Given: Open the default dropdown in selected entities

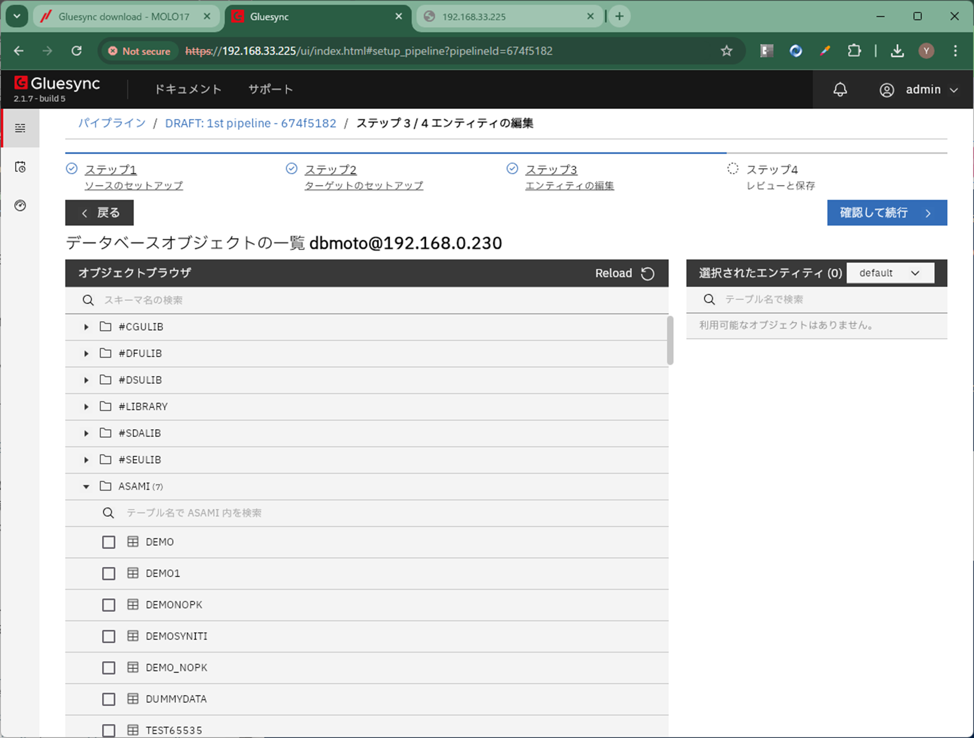Looking at the screenshot, I should 890,273.
